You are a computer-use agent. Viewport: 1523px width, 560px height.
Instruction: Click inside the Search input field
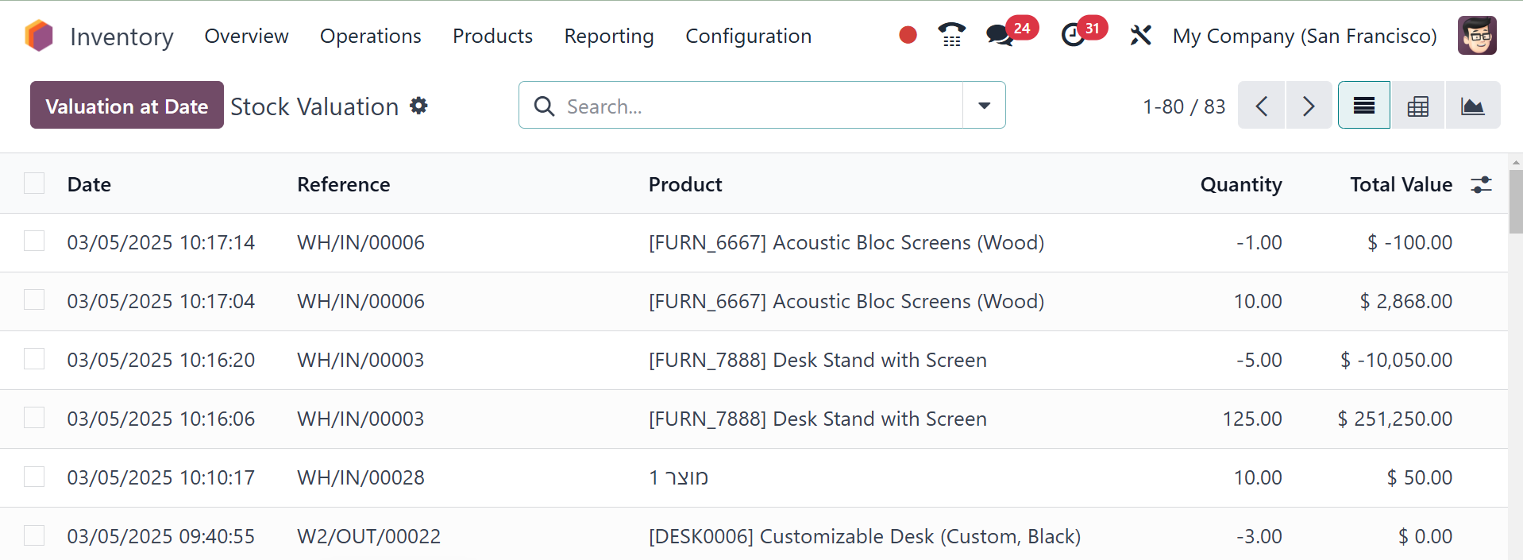coord(754,106)
